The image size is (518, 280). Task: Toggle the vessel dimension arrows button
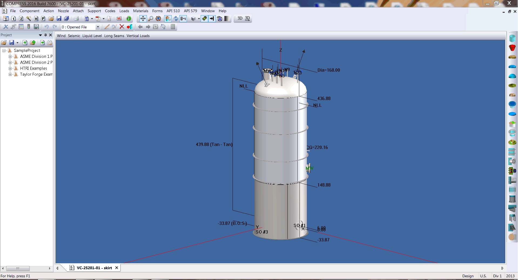click(183, 19)
